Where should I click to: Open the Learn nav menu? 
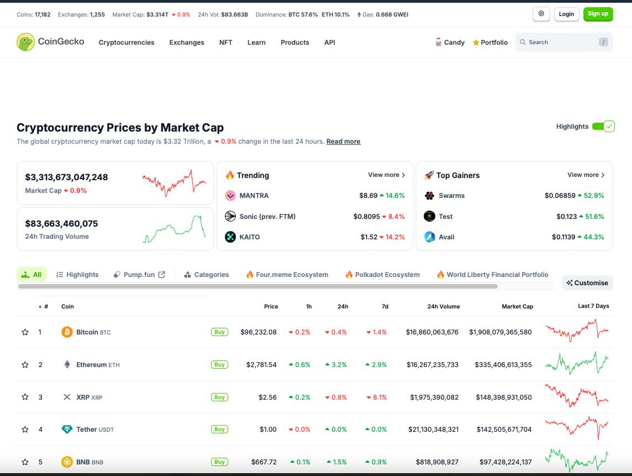(x=256, y=43)
